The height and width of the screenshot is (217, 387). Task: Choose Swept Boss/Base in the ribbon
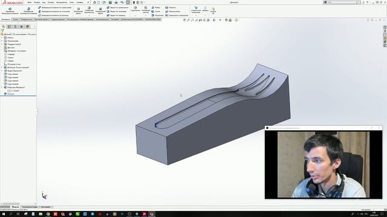[x=55, y=8]
